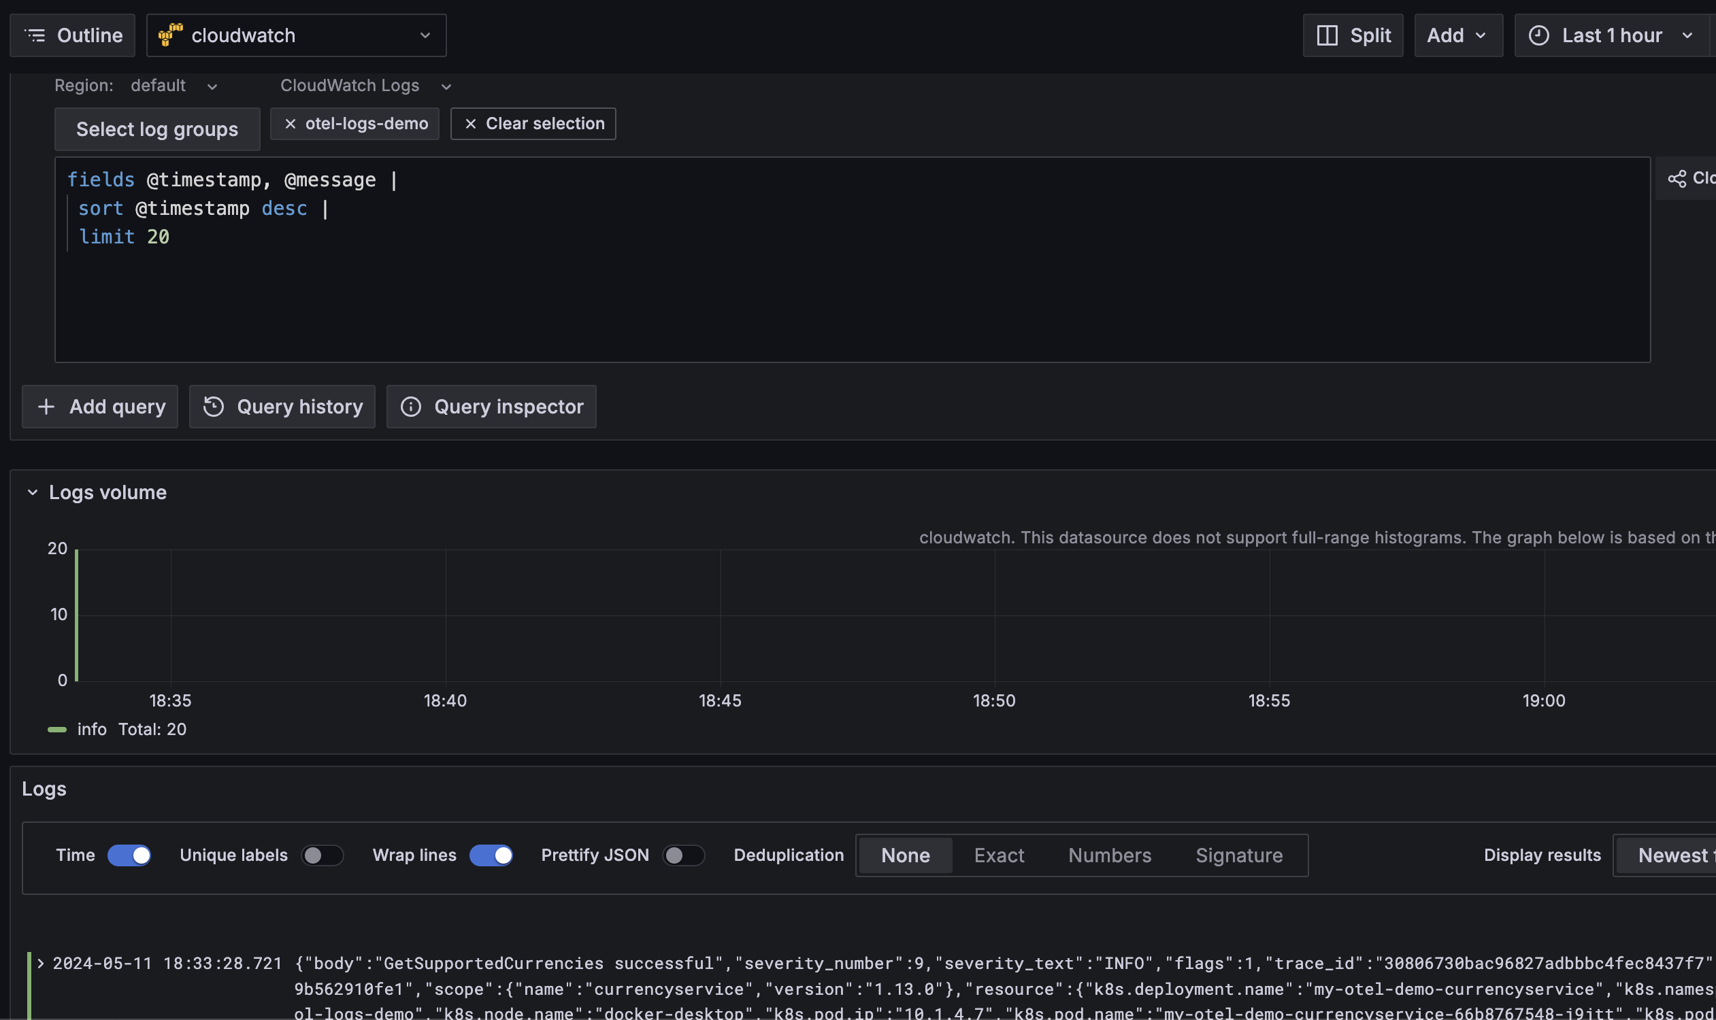Click the share icon right of the editor

1677,179
